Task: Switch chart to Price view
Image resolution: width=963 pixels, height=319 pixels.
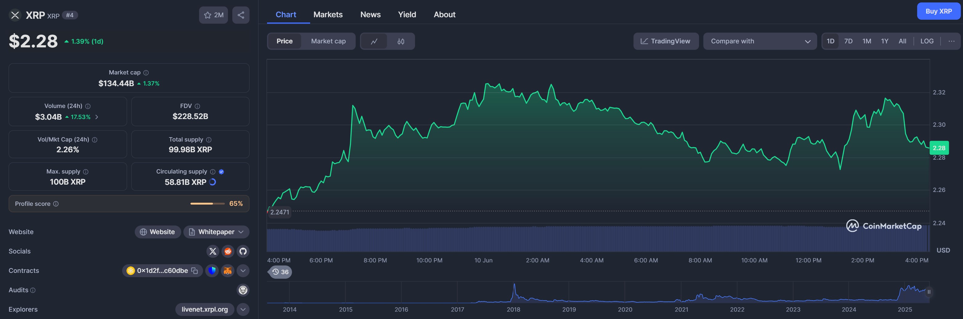Action: coord(285,41)
